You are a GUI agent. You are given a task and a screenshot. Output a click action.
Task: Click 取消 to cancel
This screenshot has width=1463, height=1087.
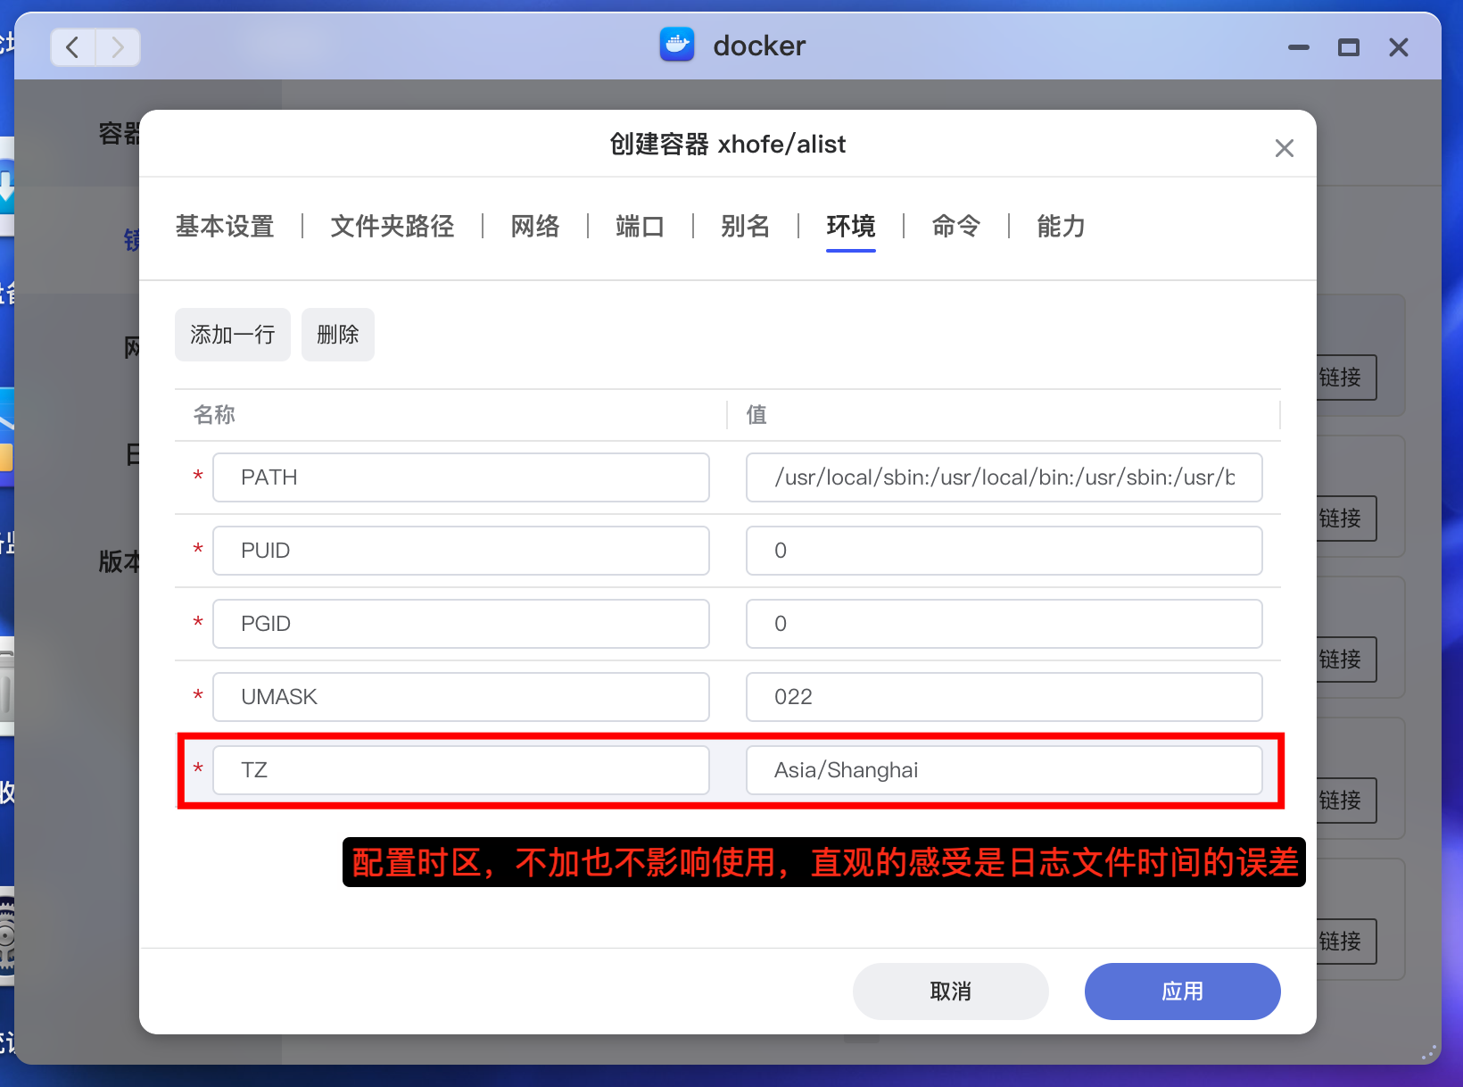[x=951, y=992]
